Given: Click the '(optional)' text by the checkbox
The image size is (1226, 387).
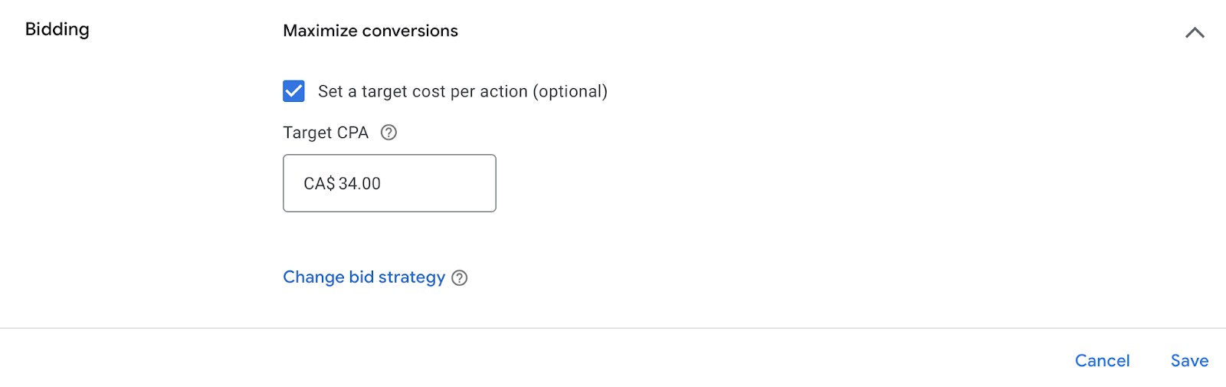Looking at the screenshot, I should coord(569,92).
